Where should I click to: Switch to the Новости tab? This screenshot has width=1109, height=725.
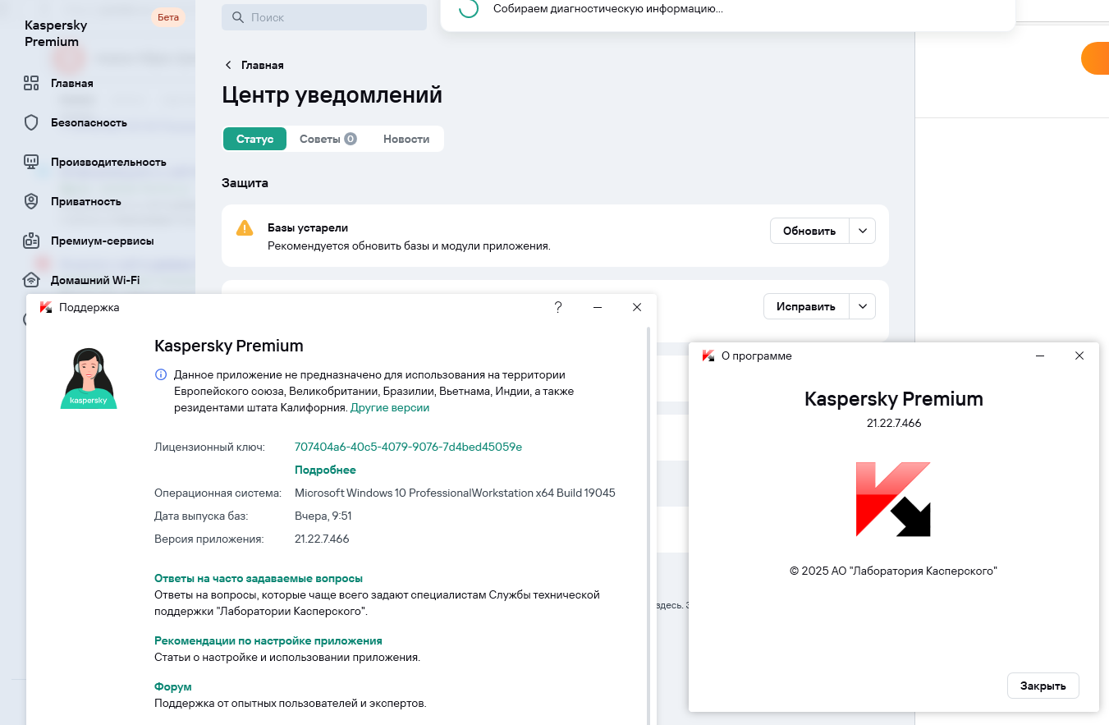tap(406, 139)
